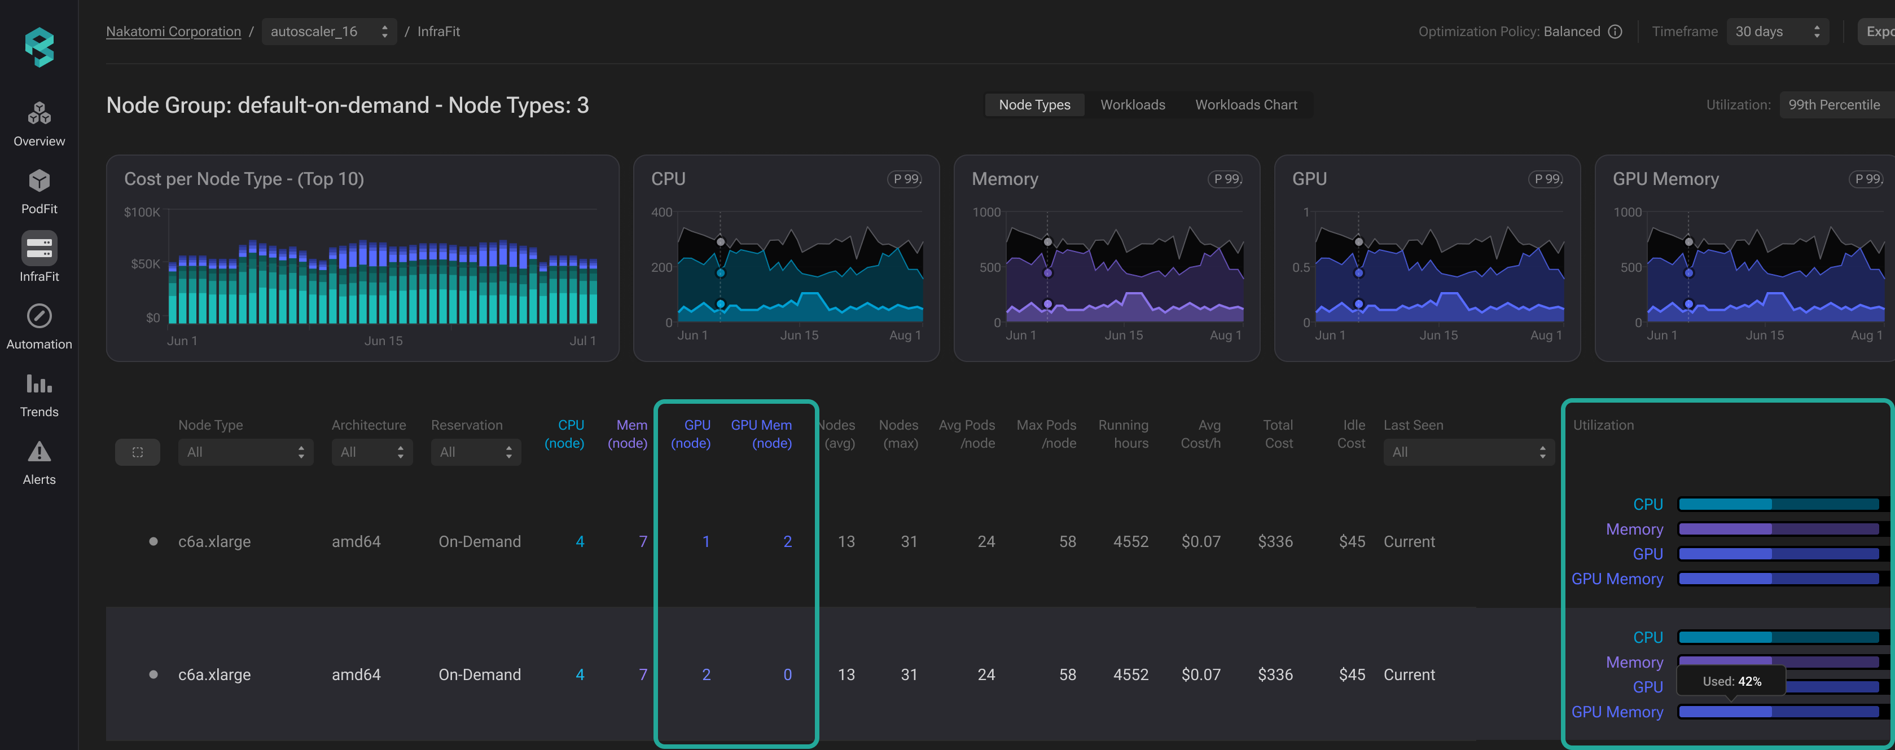The width and height of the screenshot is (1895, 750).
Task: Open the Automation section in the sidebar
Action: (x=39, y=327)
